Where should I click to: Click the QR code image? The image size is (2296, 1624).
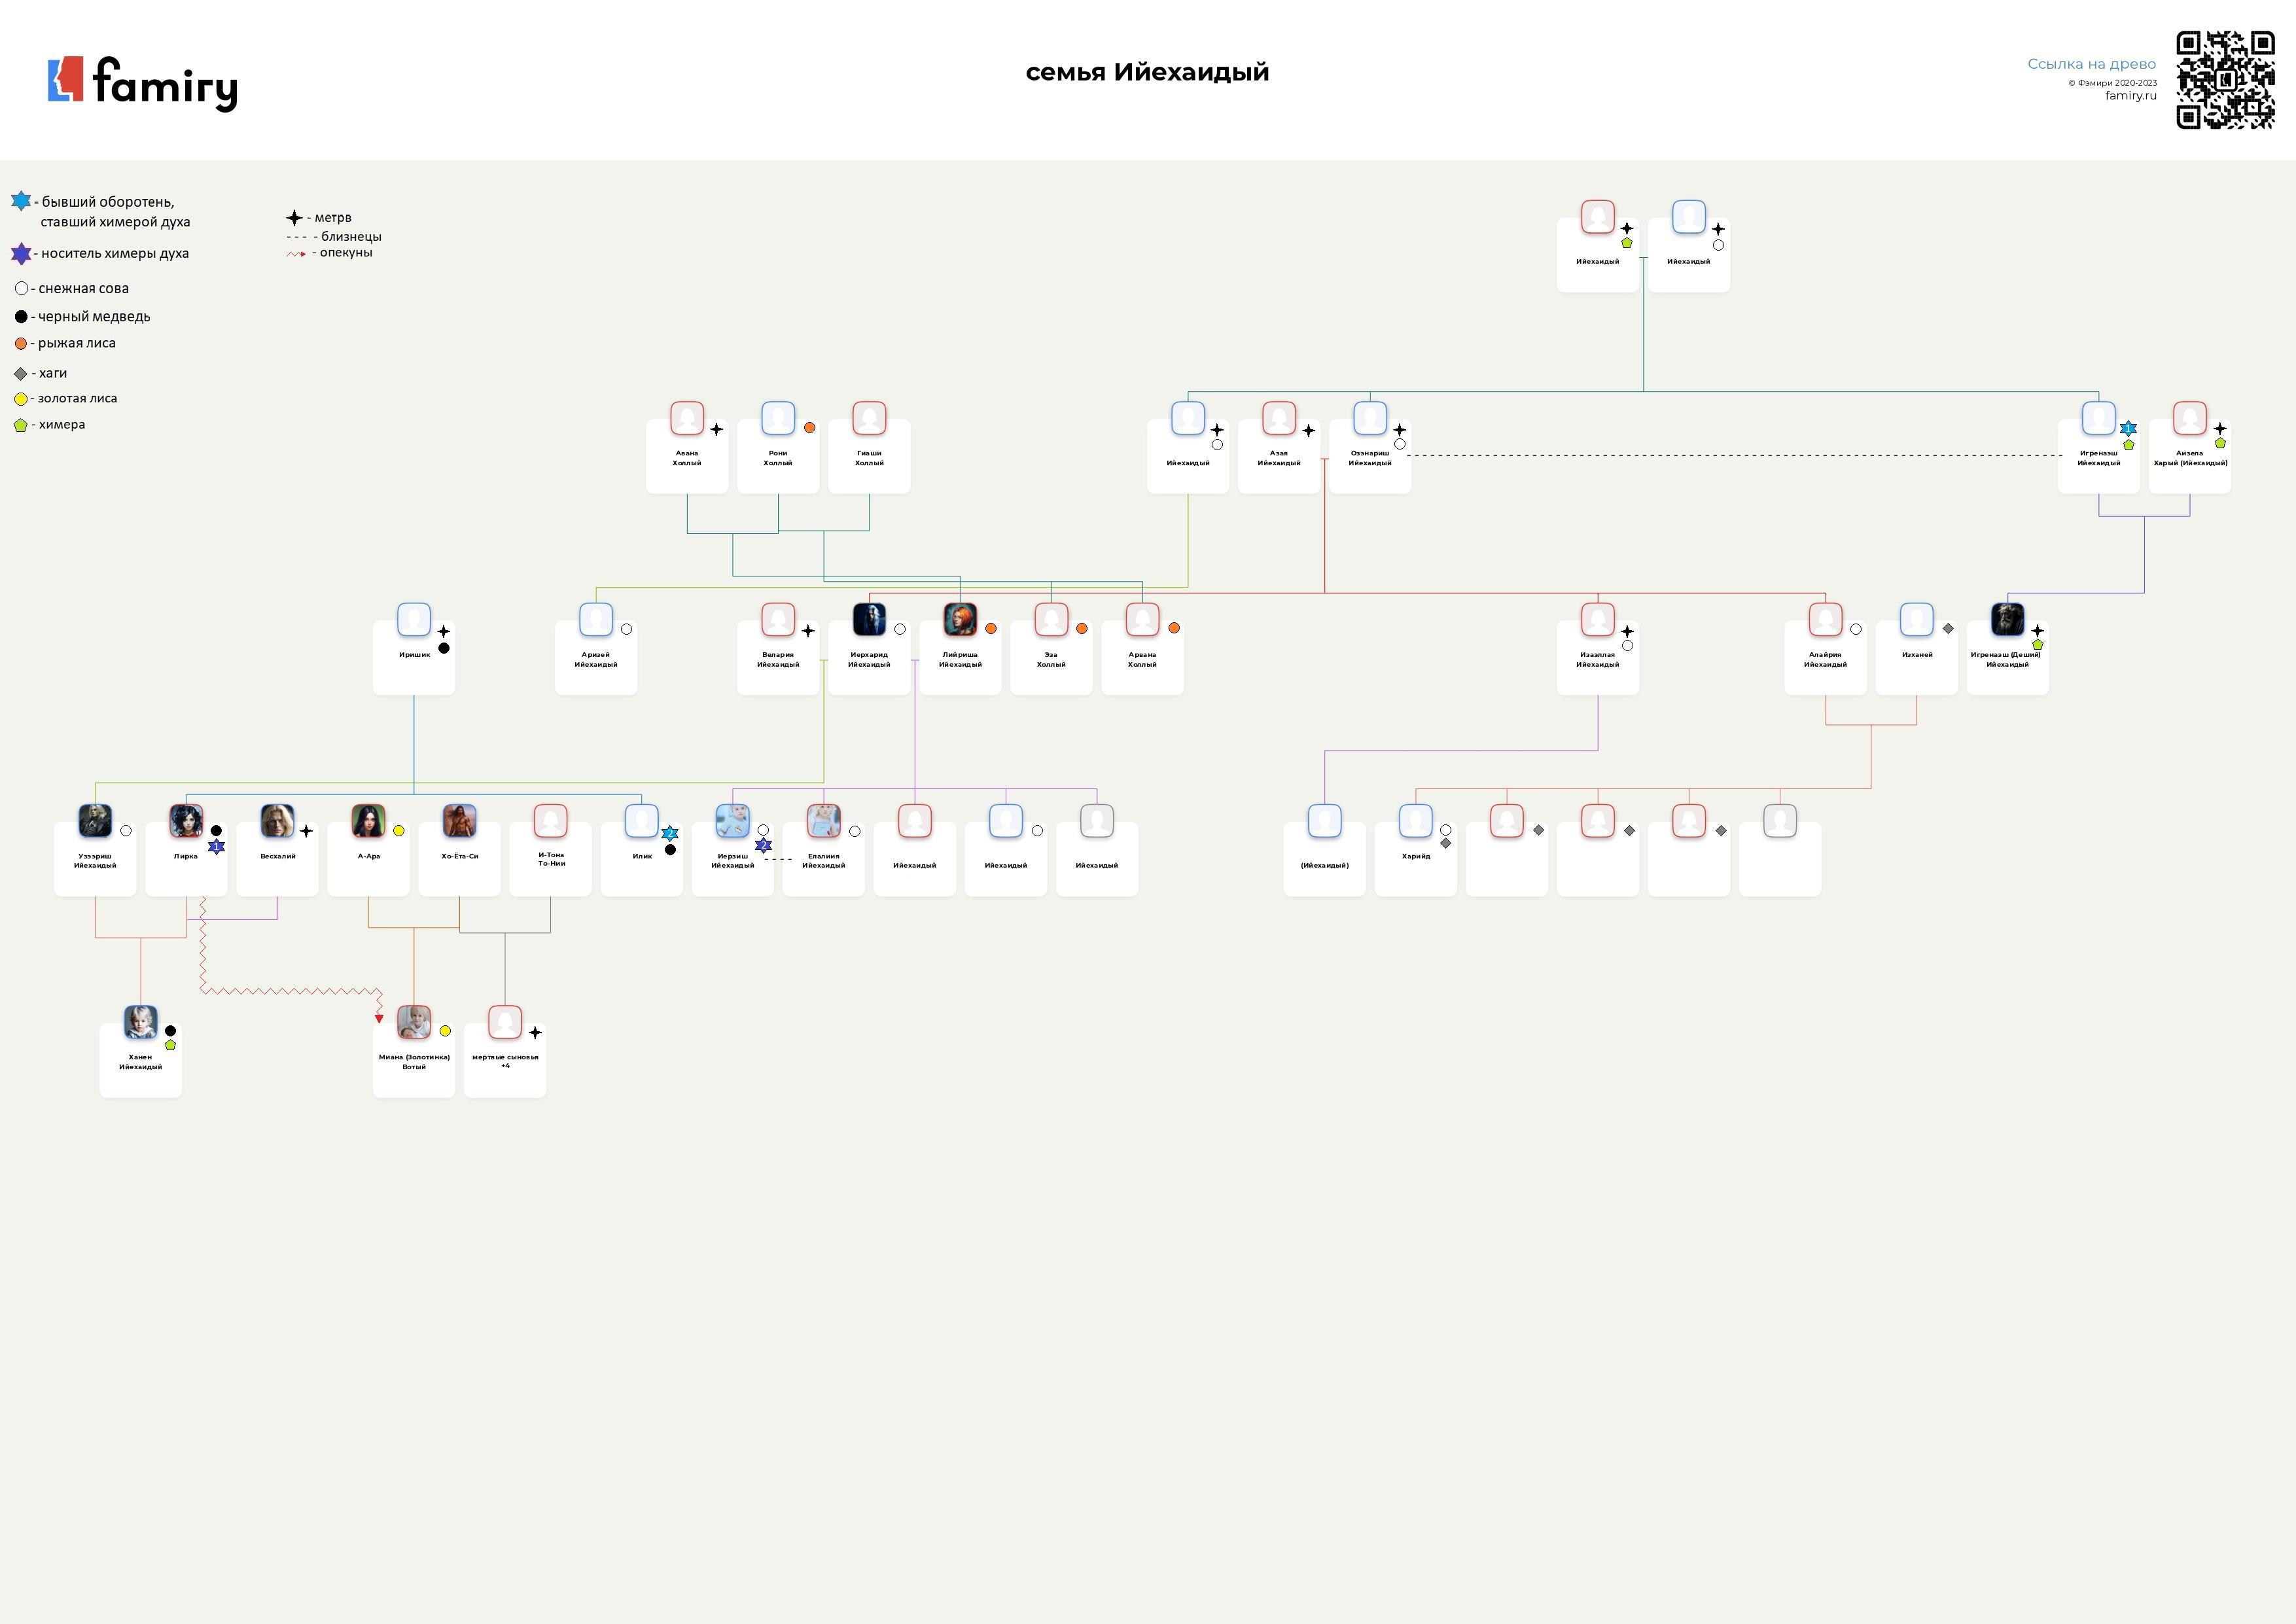point(2225,80)
